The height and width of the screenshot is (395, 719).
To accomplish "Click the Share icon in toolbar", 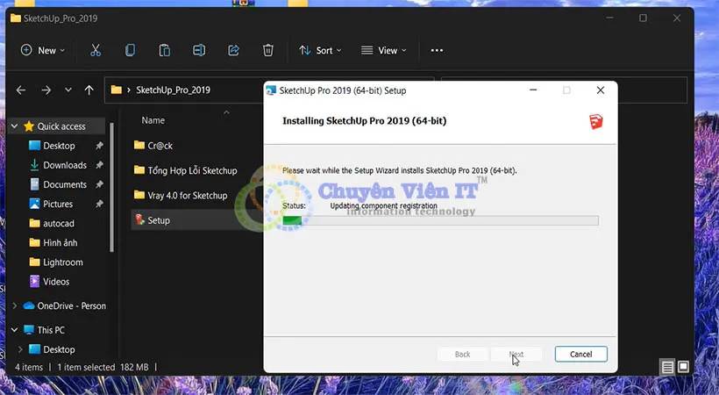I will click(x=233, y=51).
